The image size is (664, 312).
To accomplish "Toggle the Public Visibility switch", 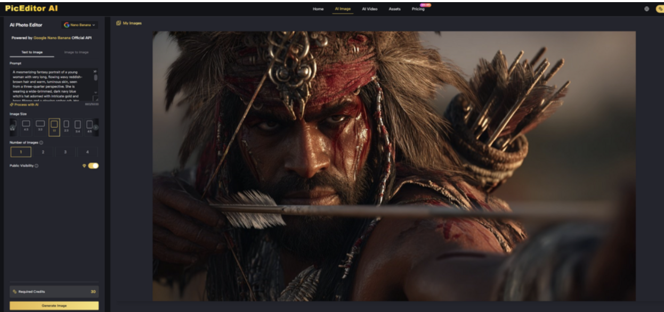I will 93,166.
